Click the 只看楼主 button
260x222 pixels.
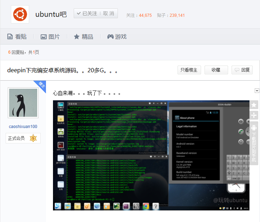(189, 70)
